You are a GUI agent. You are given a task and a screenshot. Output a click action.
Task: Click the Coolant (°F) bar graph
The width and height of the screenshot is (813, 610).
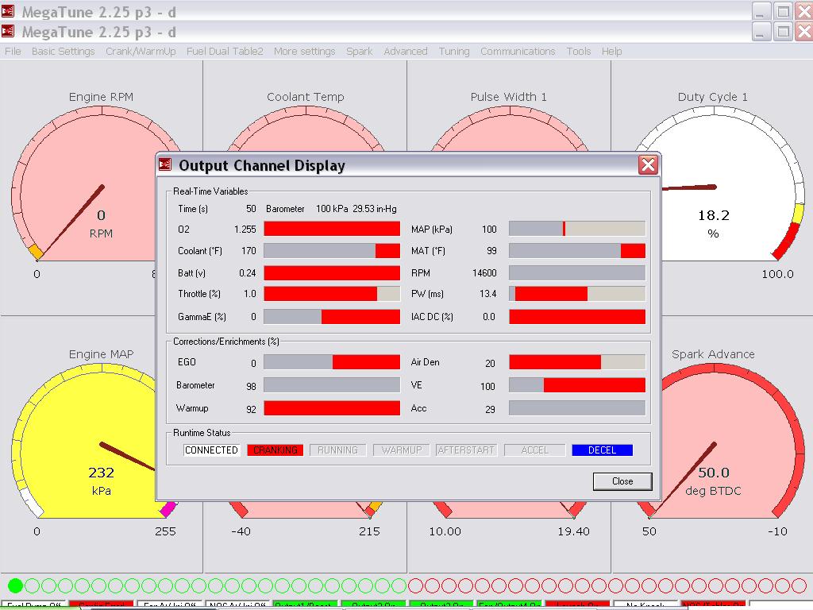(332, 250)
